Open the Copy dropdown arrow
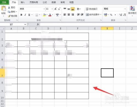The width and height of the screenshot is (137, 107). [16, 12]
